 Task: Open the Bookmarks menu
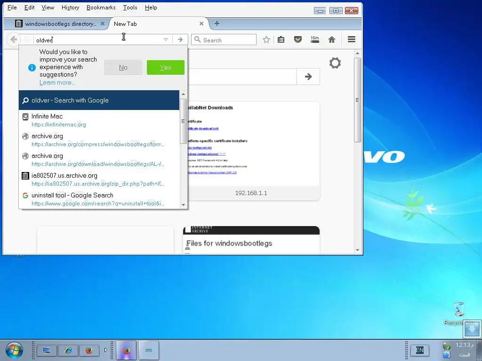tap(101, 8)
